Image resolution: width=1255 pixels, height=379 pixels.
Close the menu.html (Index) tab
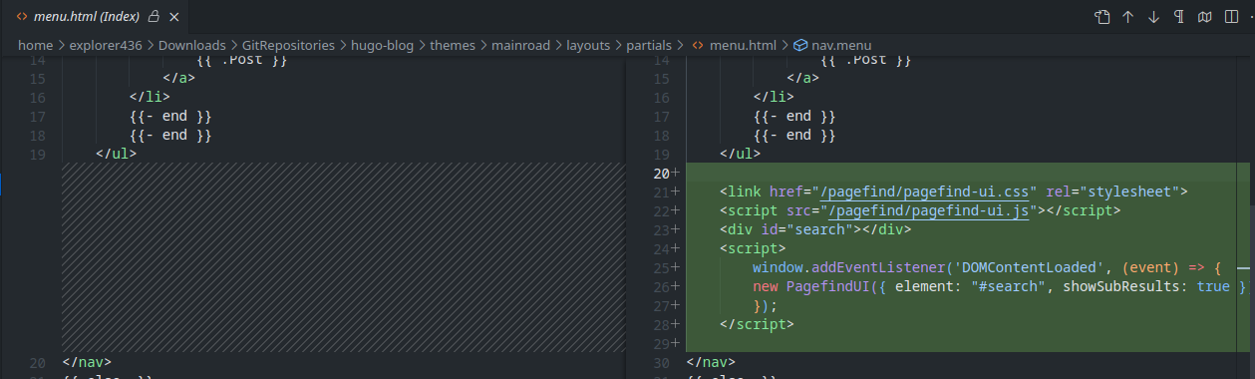(x=175, y=17)
